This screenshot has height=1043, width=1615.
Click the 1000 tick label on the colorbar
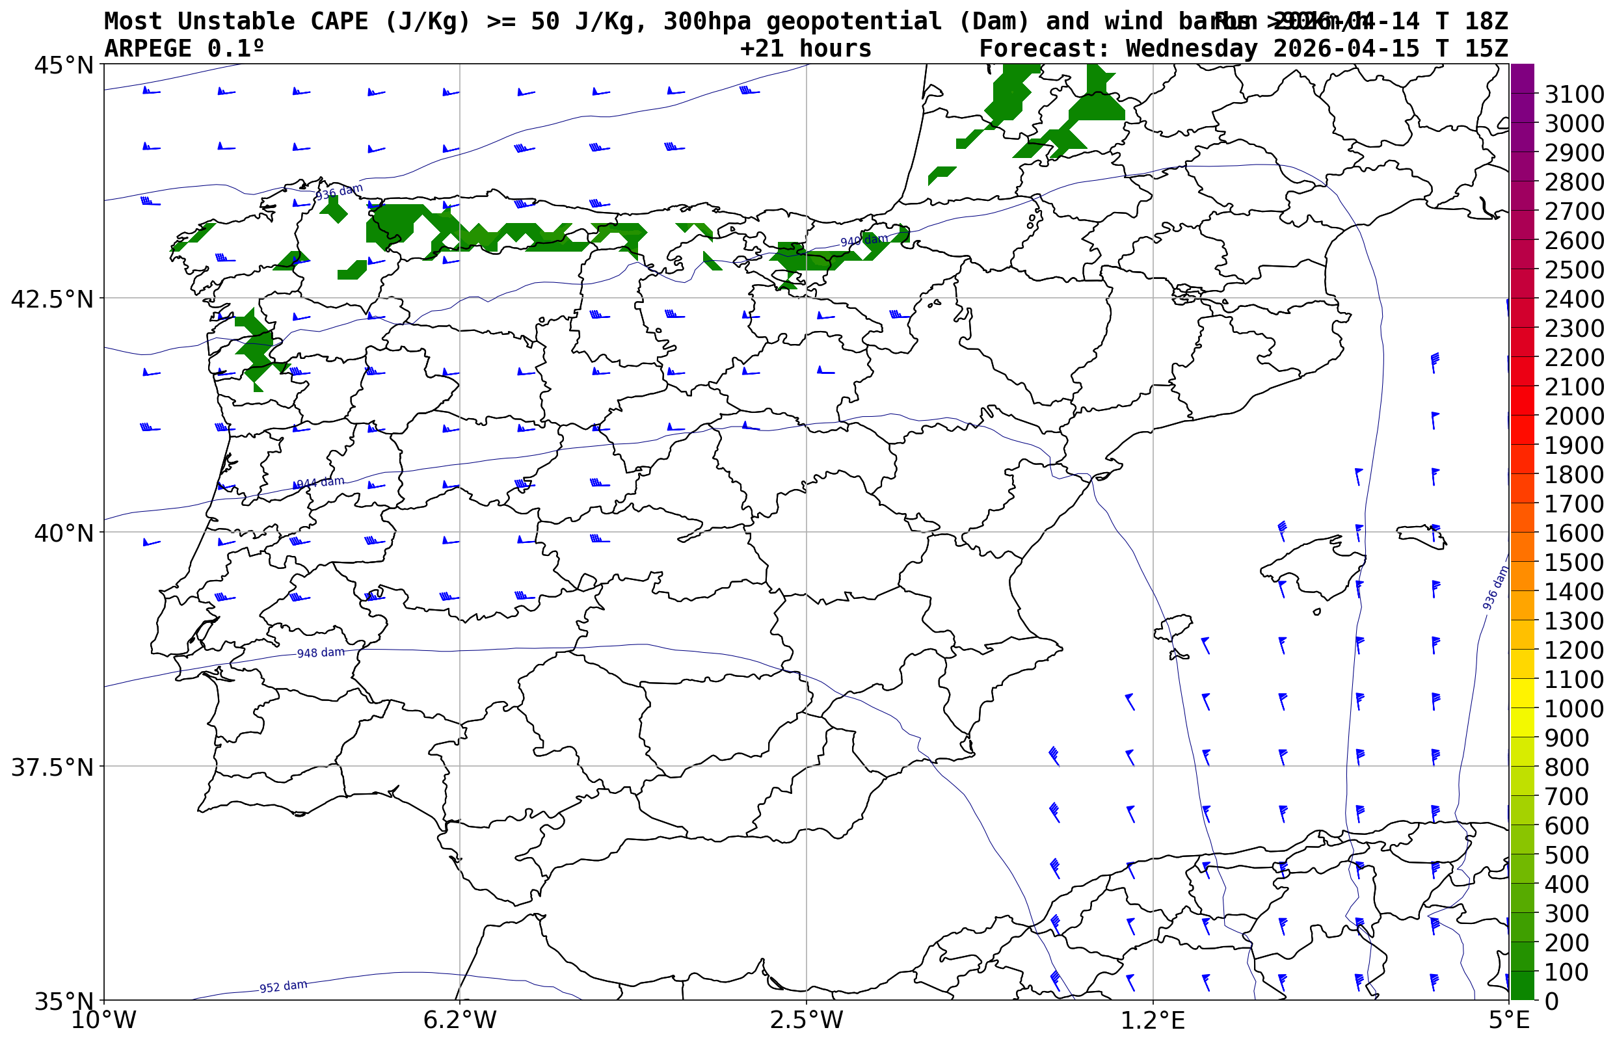tap(1573, 708)
